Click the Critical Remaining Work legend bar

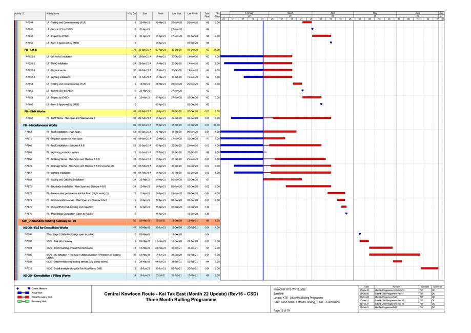pyautogui.click(x=24, y=297)
